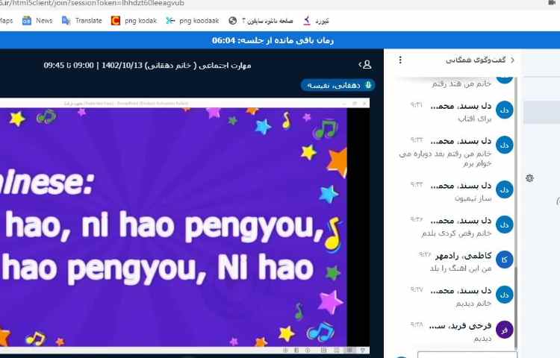560x358 pixels.
Task: Click the purple فرخی فربد avatar
Action: (x=504, y=330)
